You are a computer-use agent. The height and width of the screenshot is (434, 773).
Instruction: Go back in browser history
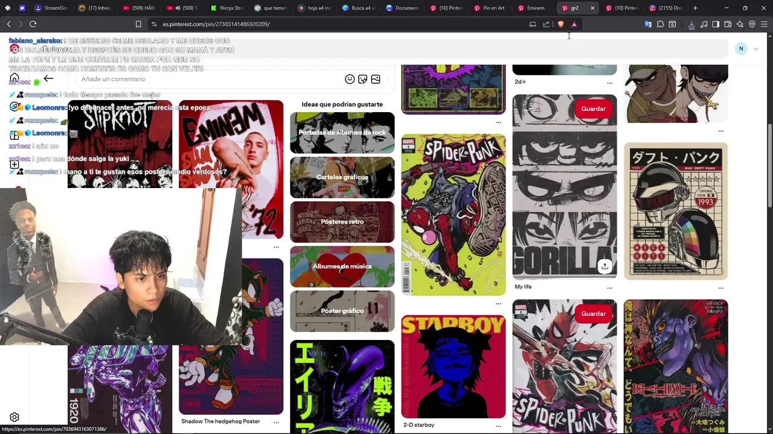click(8, 24)
